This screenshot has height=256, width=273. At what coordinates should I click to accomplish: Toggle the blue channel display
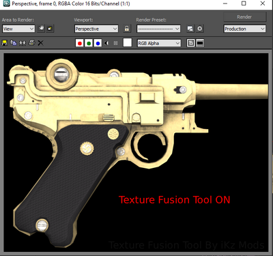[98, 43]
